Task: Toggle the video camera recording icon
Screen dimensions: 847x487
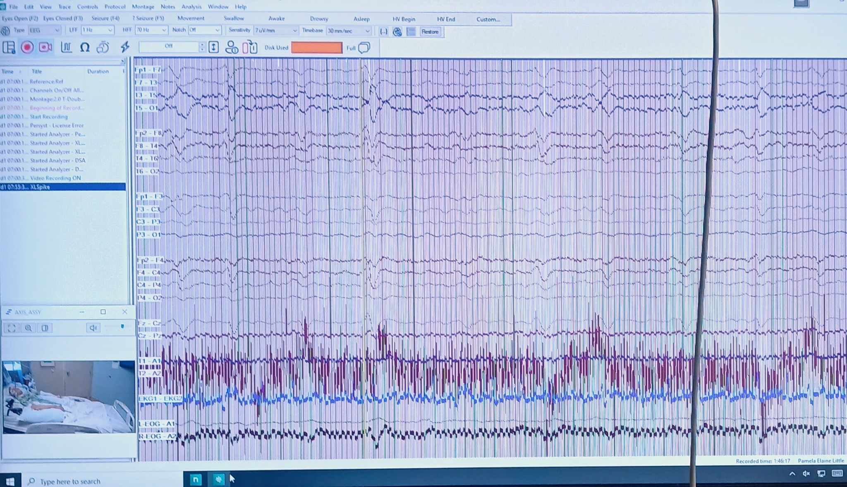Action: [x=45, y=48]
